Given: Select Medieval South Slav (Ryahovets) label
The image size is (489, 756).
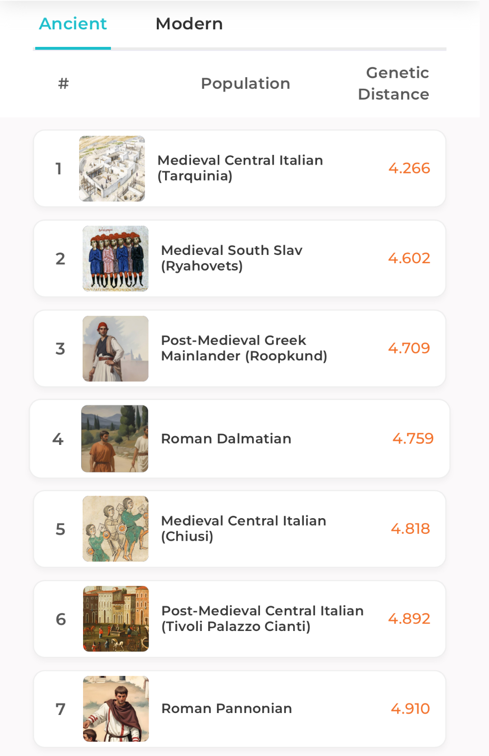Looking at the screenshot, I should point(232,258).
